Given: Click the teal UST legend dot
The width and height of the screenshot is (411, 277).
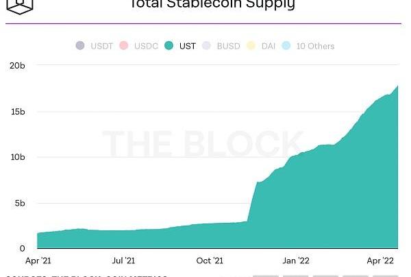Looking at the screenshot, I should [x=169, y=46].
